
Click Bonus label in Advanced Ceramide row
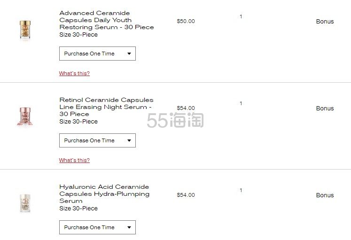325,22
